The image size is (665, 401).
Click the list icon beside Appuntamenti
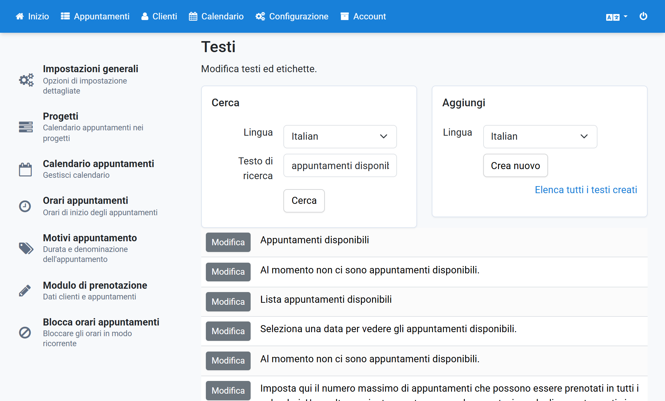pyautogui.click(x=65, y=16)
